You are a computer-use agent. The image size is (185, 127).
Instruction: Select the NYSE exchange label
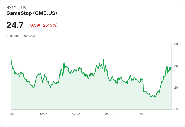coord(11,8)
